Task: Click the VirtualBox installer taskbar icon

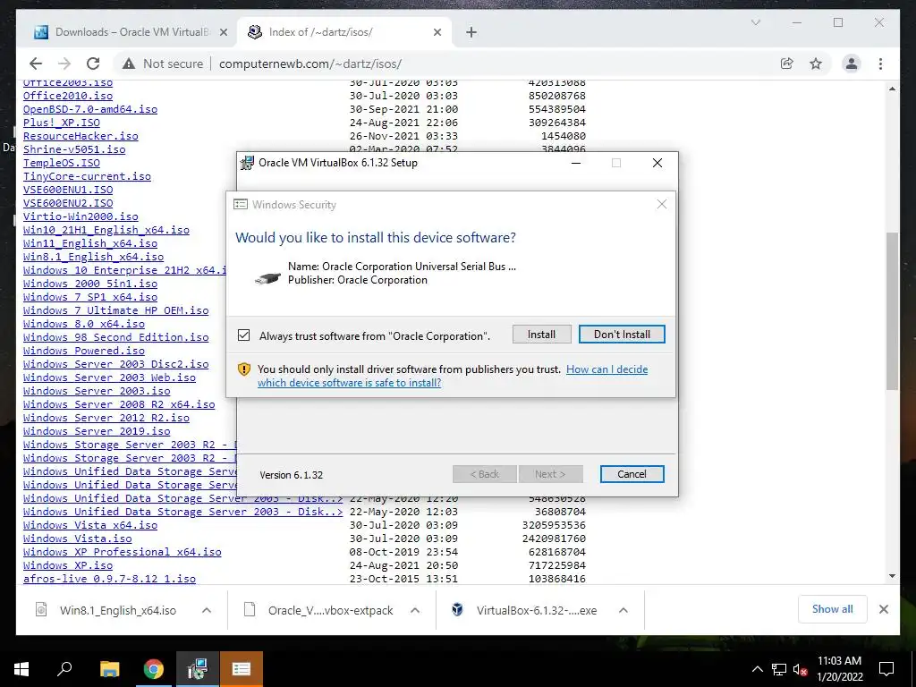Action: click(198, 669)
